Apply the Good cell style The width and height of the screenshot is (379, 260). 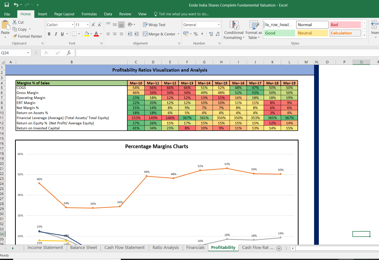(279, 33)
